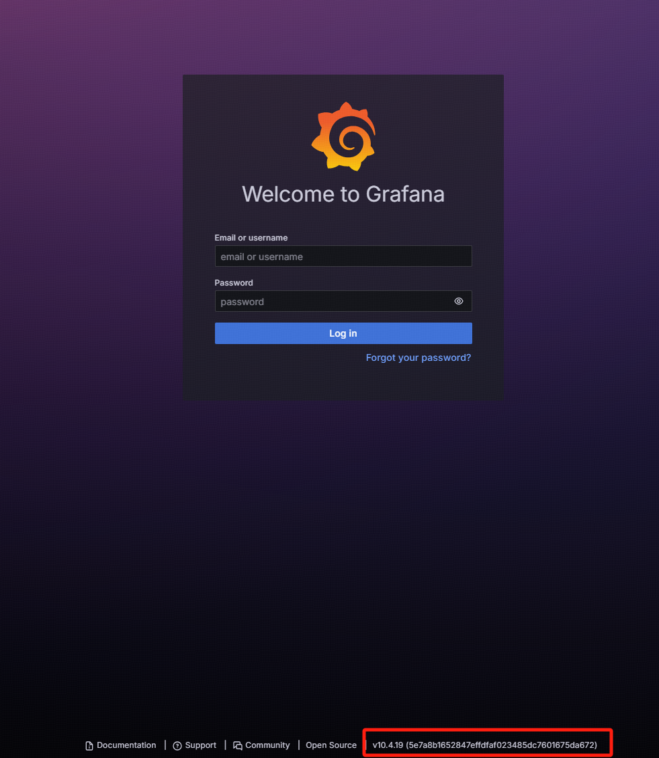
Task: Click the 'Welcome to Grafana' heading
Action: [343, 194]
